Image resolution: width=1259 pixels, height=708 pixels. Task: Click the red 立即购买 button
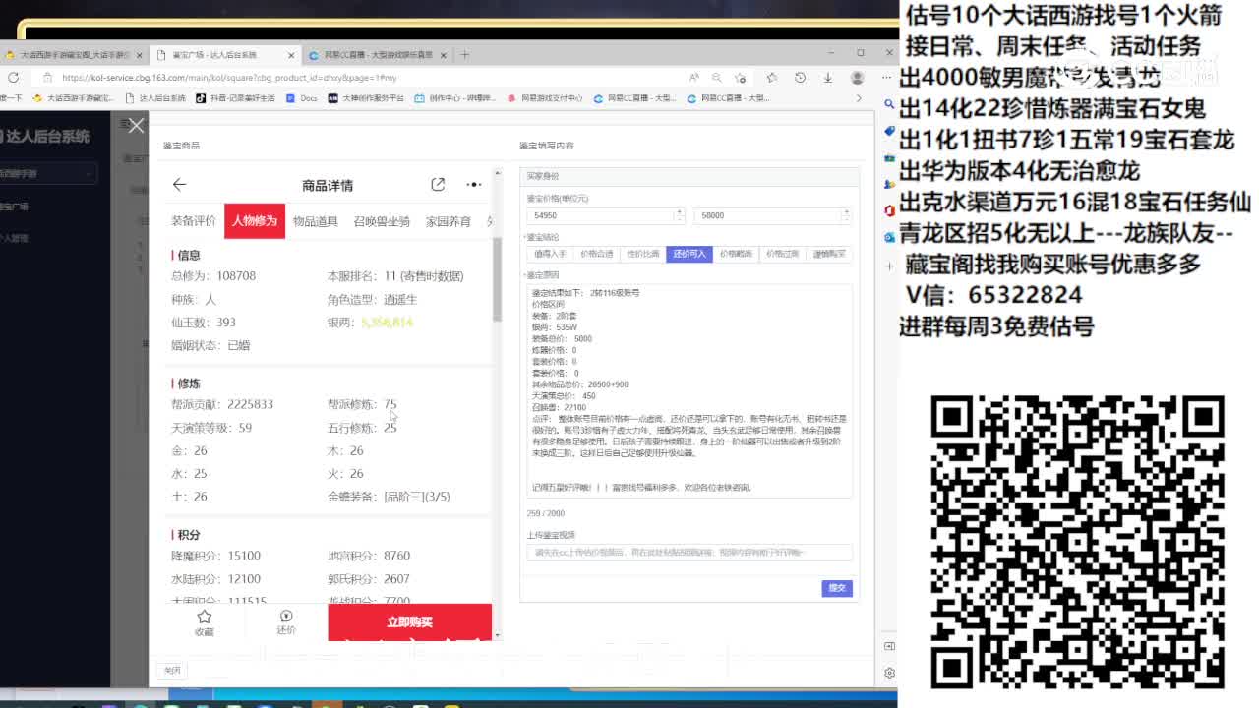coord(409,622)
